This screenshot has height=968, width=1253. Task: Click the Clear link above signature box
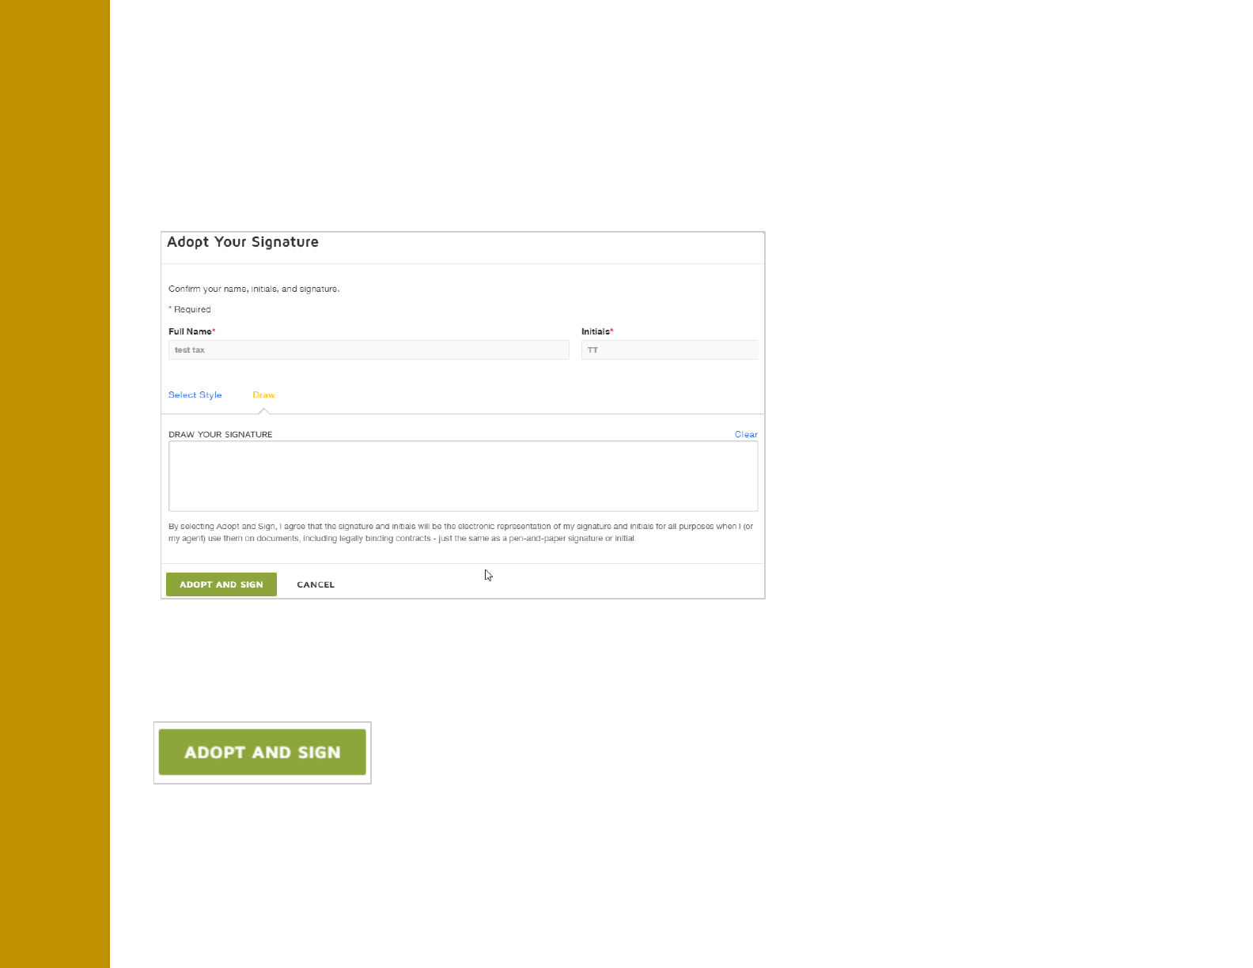click(x=746, y=434)
